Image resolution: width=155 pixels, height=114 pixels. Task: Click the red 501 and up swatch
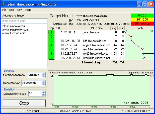point(142,24)
